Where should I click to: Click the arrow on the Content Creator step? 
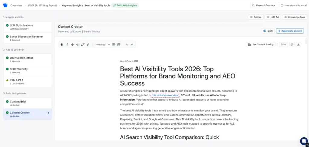pos(47,113)
